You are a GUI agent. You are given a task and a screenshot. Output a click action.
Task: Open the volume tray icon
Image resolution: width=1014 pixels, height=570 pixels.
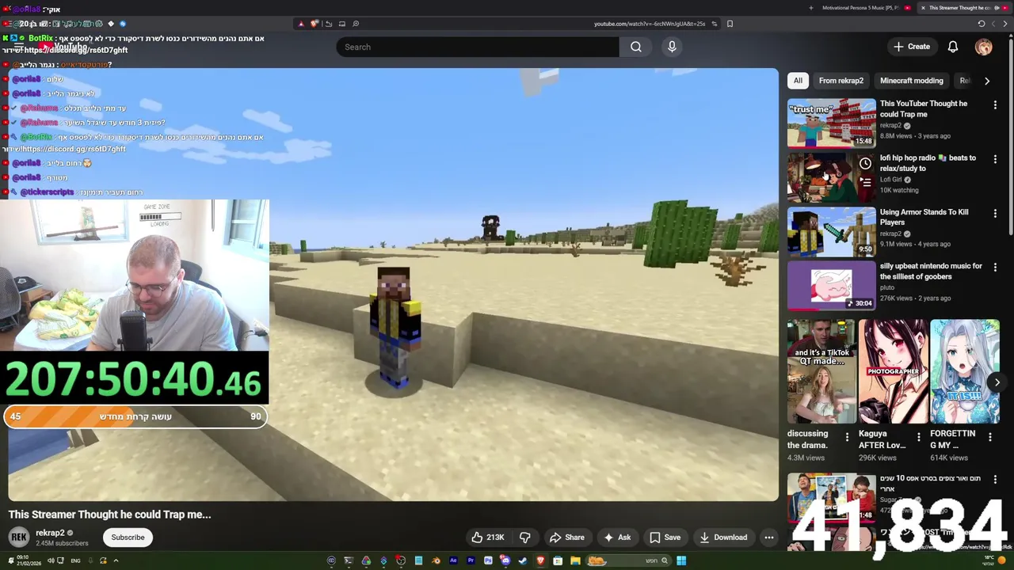point(51,560)
